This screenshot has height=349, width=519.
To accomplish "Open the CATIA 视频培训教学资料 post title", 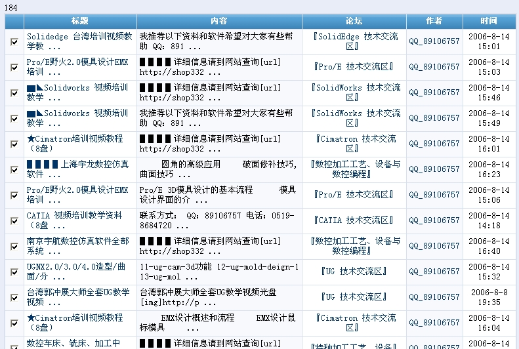I will point(75,220).
